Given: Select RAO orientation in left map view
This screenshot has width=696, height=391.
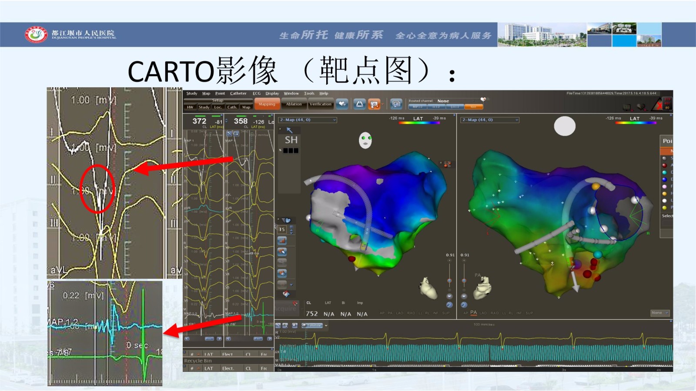Looking at the screenshot, I should [411, 313].
